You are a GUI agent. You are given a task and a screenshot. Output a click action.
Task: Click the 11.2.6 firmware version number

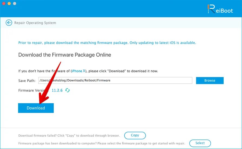click(x=57, y=90)
